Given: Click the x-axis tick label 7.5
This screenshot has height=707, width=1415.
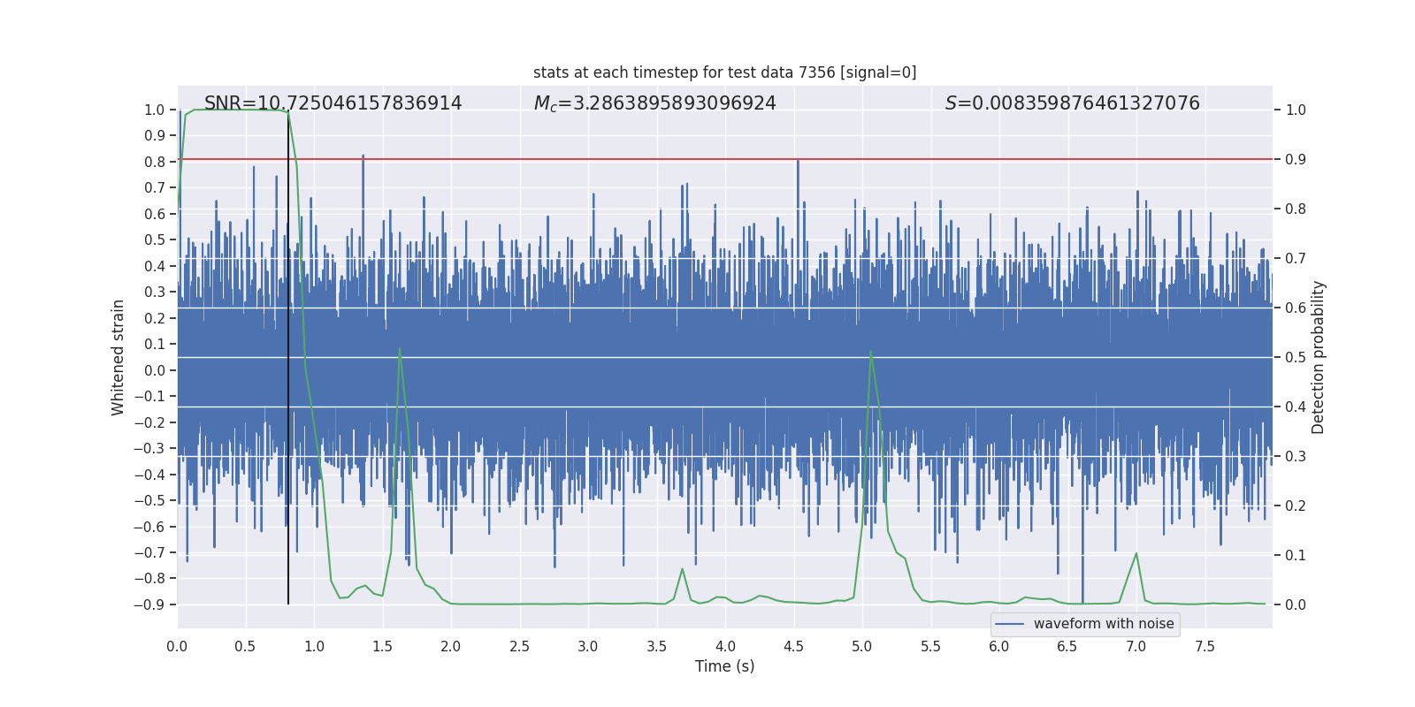Looking at the screenshot, I should (x=1205, y=647).
